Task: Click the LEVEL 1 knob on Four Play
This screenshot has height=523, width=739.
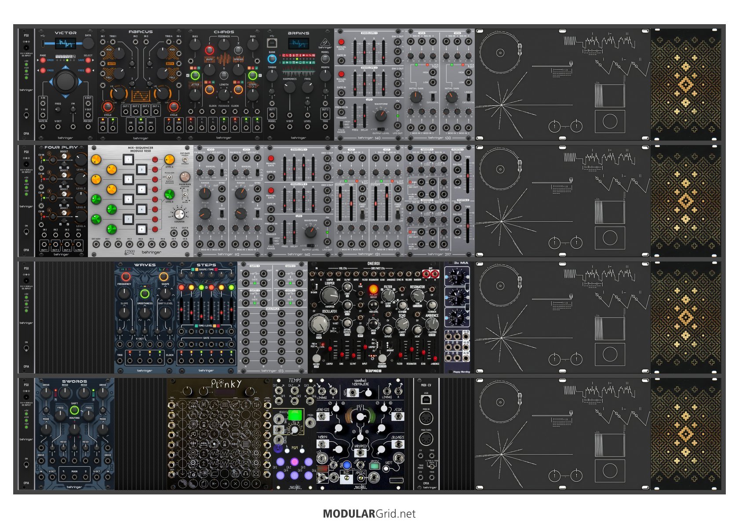Action: (x=81, y=159)
